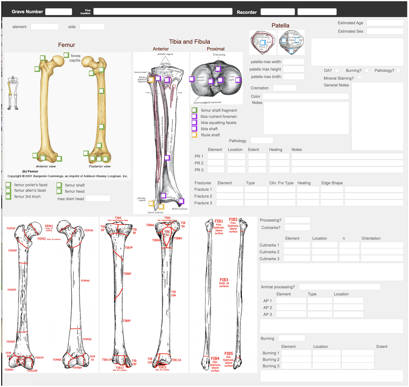The image size is (409, 387).
Task: Toggle the femur porier's facet checkbox
Action: pos(8,185)
